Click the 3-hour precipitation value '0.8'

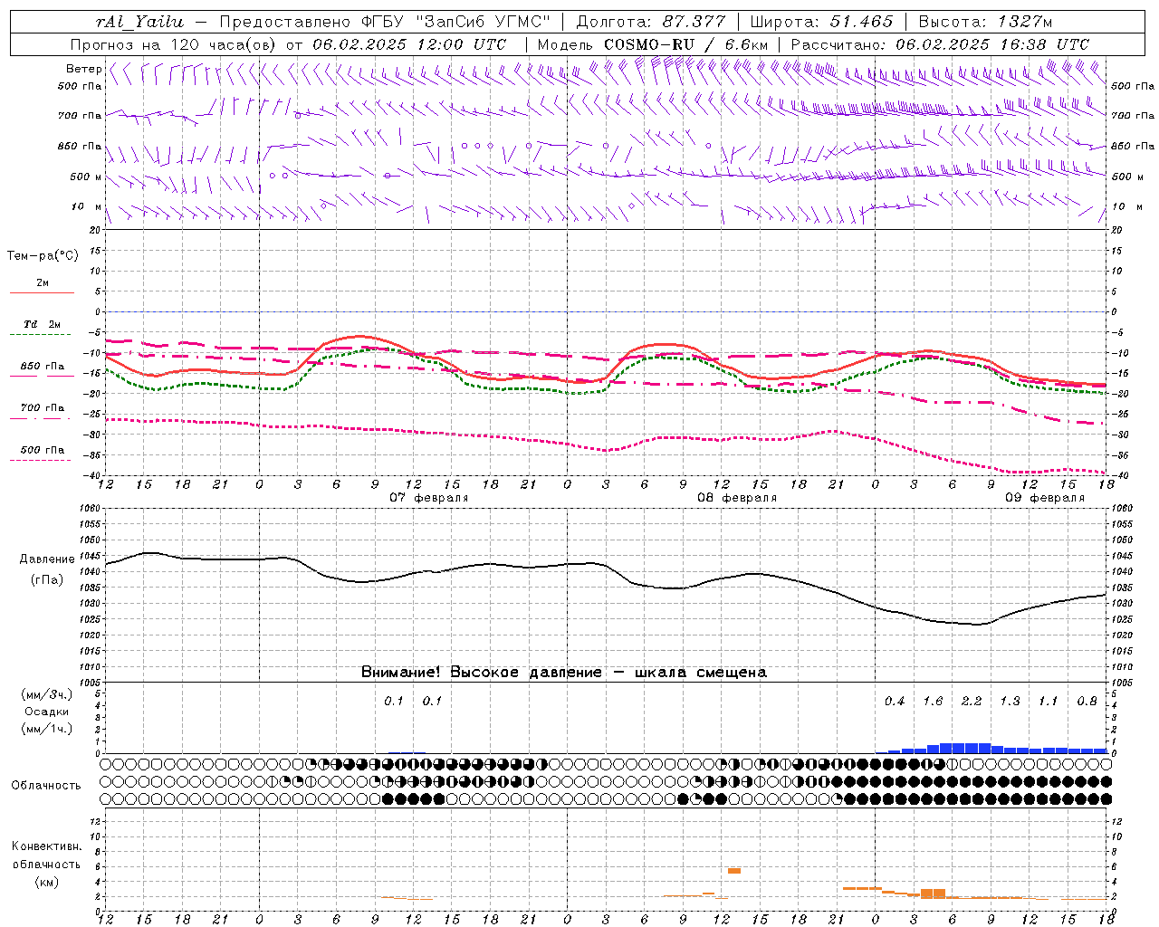point(1087,702)
